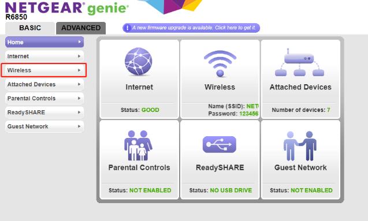Image resolution: width=368 pixels, height=221 pixels.
Task: Click the arrow on sidebar ReadySHARE item
Action: pyautogui.click(x=79, y=113)
